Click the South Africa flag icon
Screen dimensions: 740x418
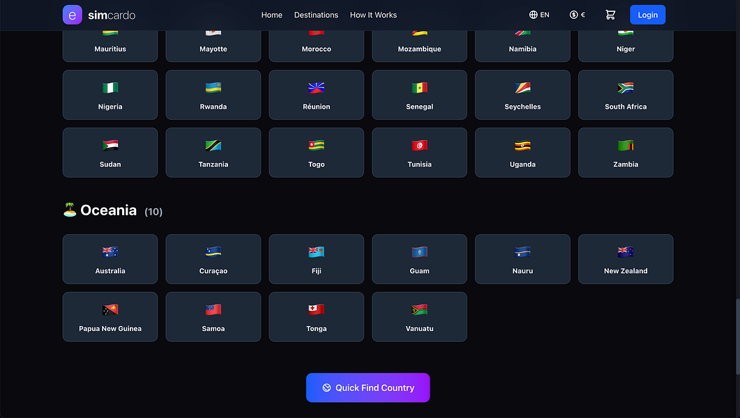point(626,88)
